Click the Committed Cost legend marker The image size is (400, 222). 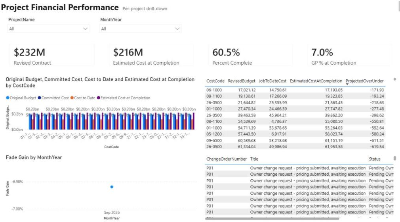coord(39,98)
